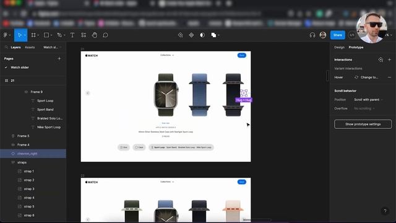Open the Pen tool dropdown arrow

point(64,35)
